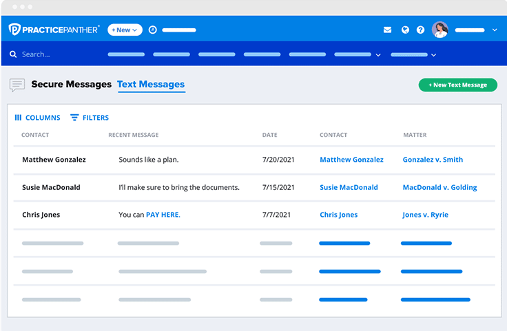This screenshot has height=331, width=507.
Task: Open the Columns chooser
Action: (x=37, y=118)
